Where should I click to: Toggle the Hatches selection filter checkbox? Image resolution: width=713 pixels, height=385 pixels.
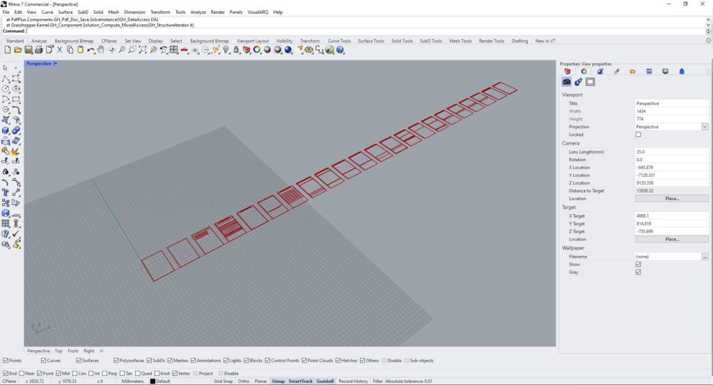(x=338, y=361)
